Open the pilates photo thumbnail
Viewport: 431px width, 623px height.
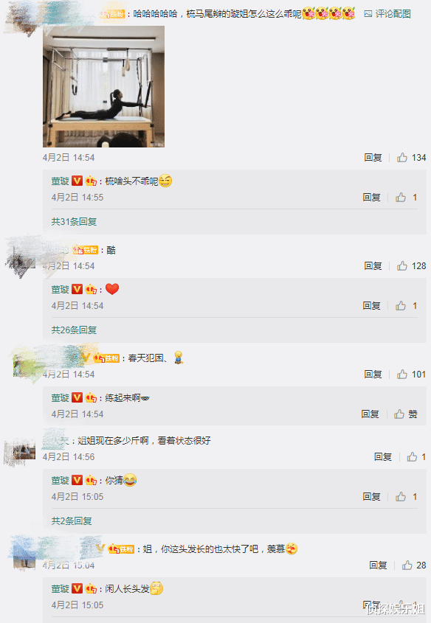(x=104, y=86)
